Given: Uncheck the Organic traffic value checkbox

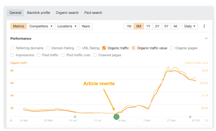Looking at the screenshot, I should (x=133, y=48).
